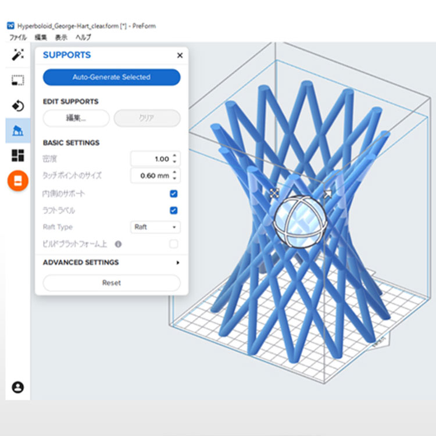Viewport: 436px width, 436px height.
Task: Click the info icon beside ビルドプラットフォーム上
Action: coord(118,245)
